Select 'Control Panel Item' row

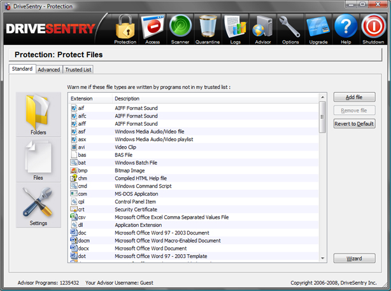pos(194,201)
